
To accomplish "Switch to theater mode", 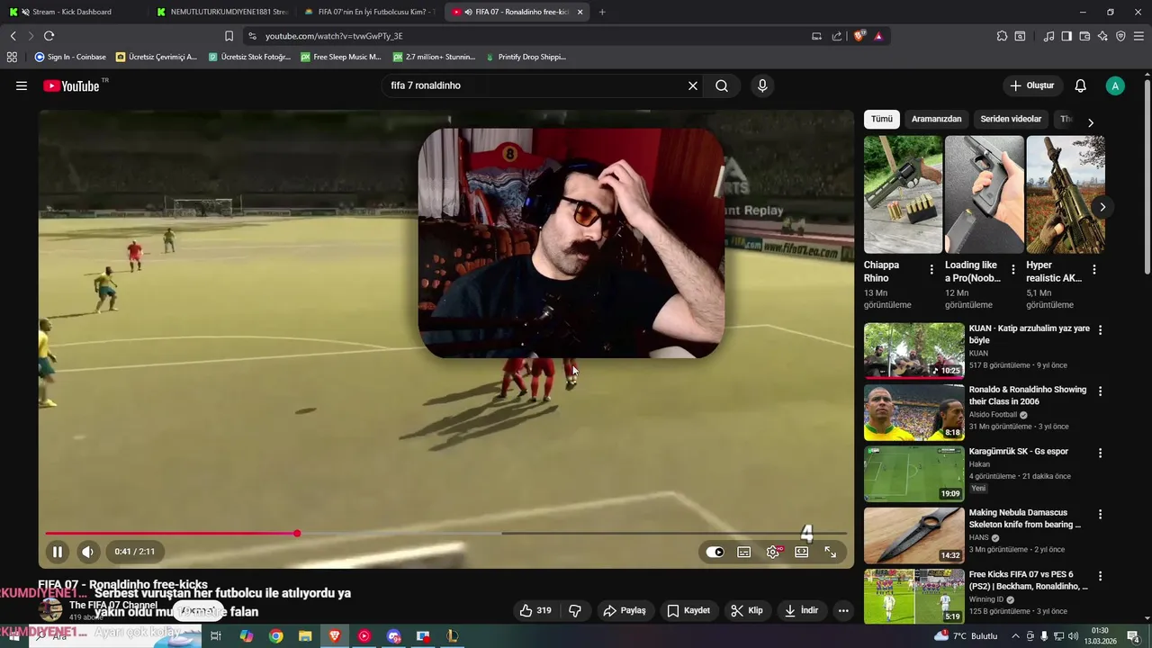I will (802, 552).
